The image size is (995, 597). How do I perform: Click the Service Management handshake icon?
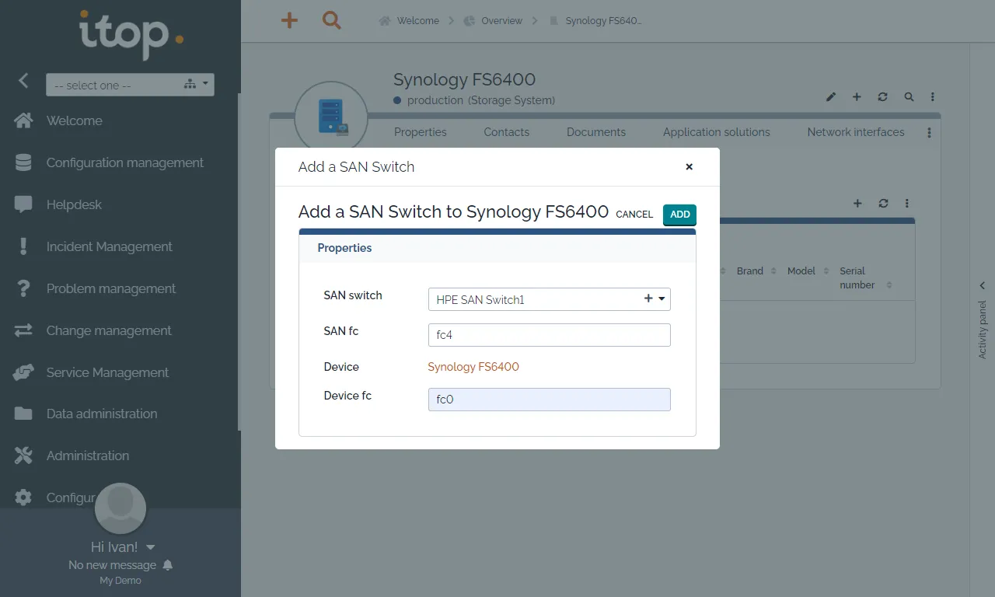23,372
